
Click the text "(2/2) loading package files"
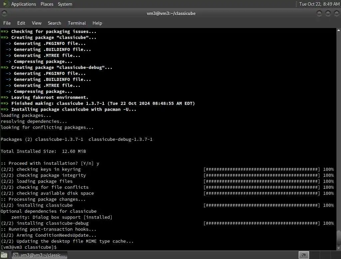pyautogui.click(x=37, y=181)
